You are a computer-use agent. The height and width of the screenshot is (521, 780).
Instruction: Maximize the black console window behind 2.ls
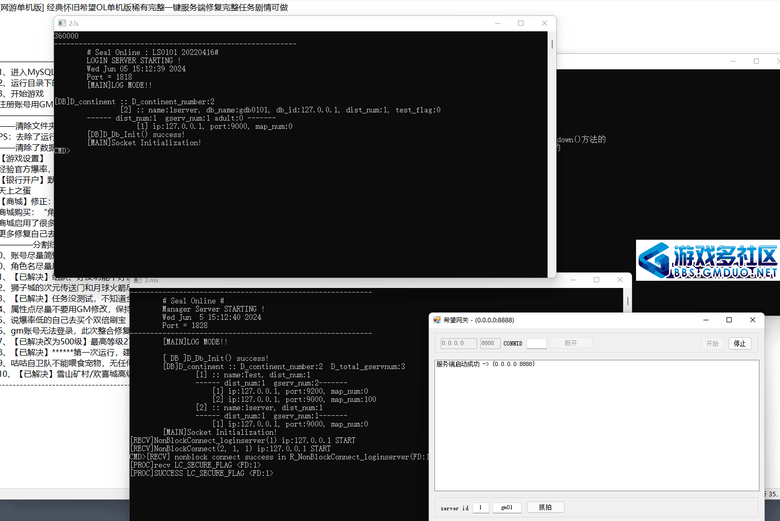tap(756, 61)
